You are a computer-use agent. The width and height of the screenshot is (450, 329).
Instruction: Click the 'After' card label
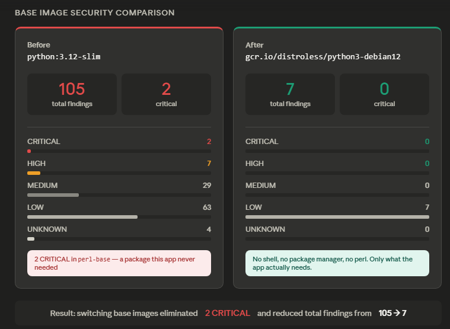point(254,44)
